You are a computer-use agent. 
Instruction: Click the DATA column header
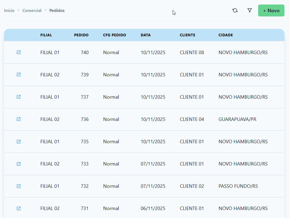pos(146,35)
